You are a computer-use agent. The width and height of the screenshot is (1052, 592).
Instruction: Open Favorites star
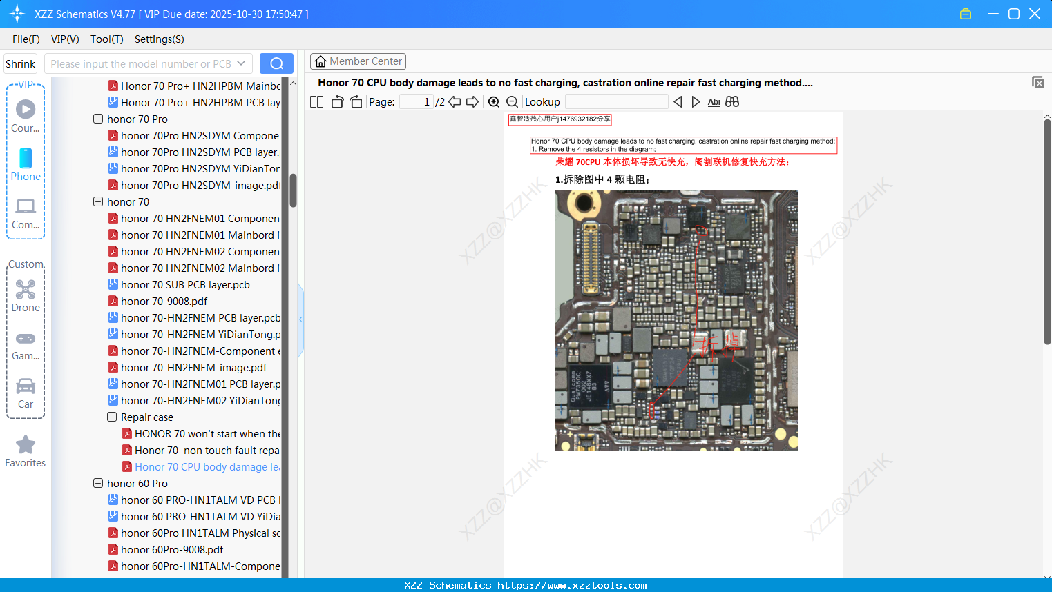point(26,451)
